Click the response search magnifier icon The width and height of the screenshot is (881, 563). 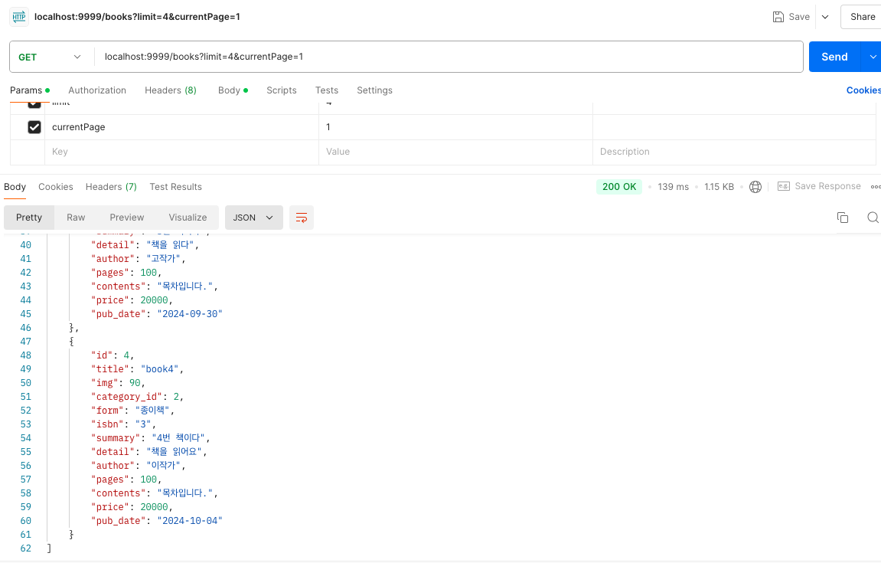pos(873,218)
